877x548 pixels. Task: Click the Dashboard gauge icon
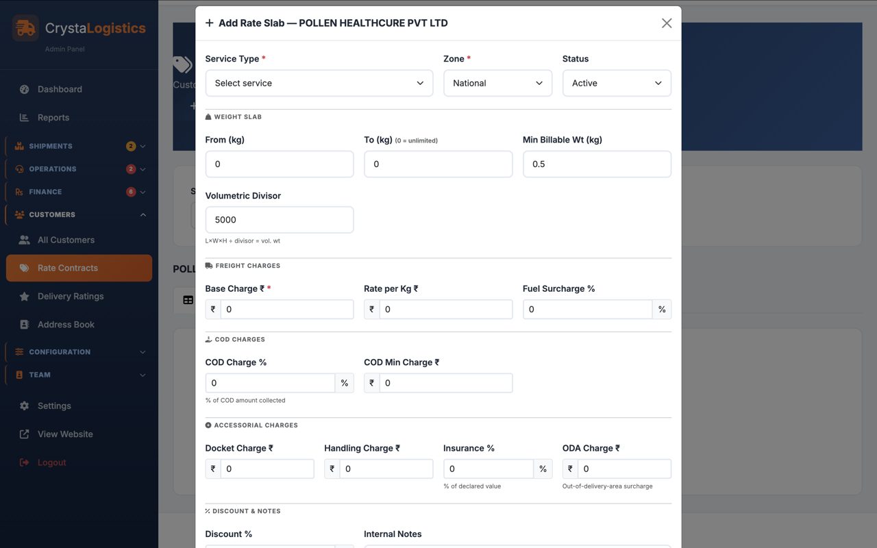(x=25, y=89)
